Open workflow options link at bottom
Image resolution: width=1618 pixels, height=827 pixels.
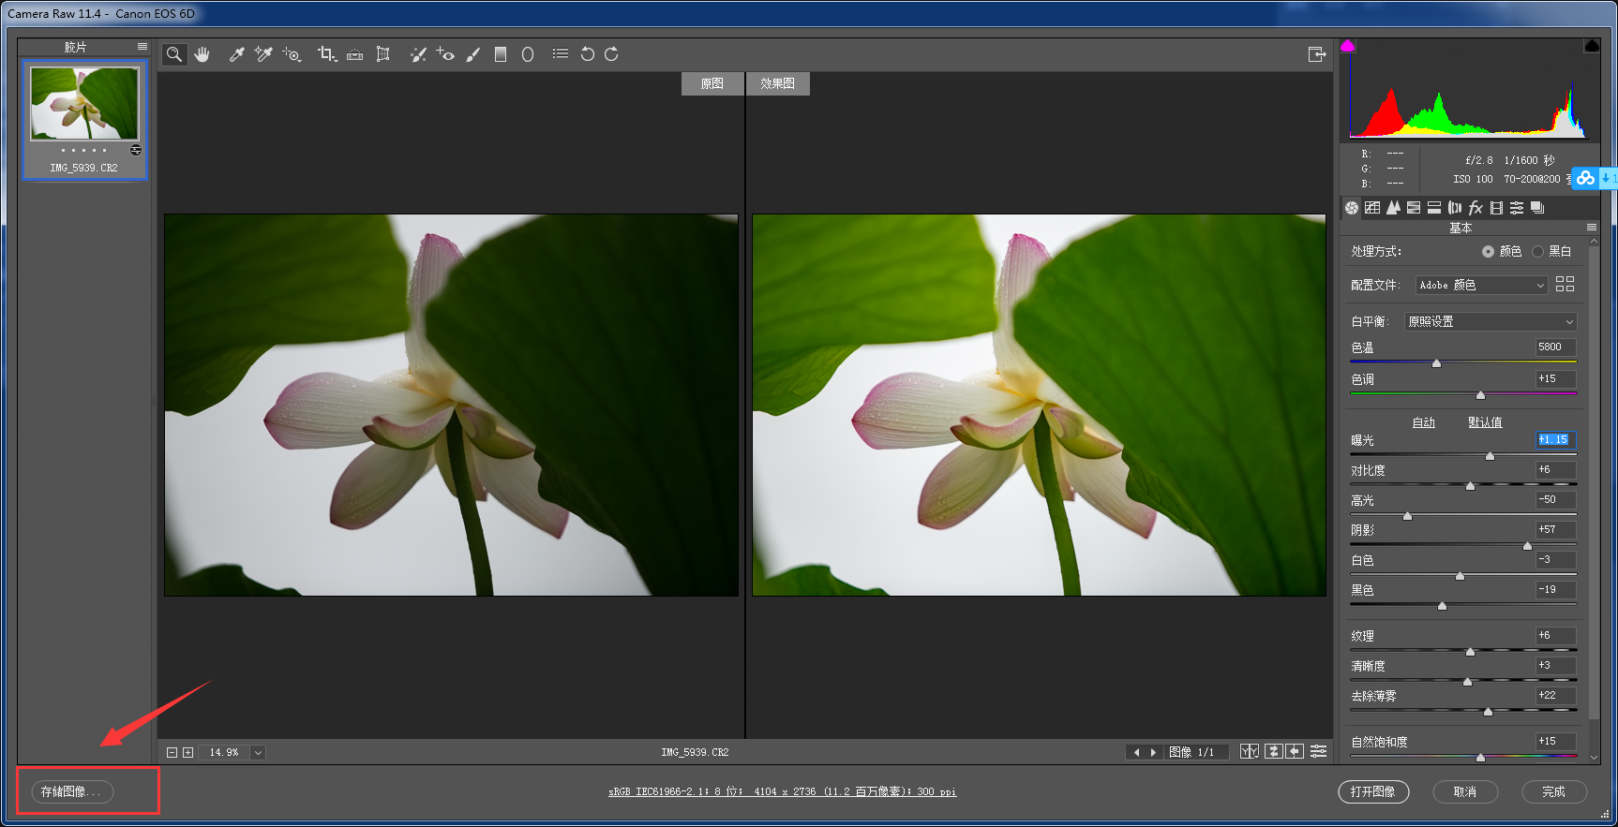coord(782,792)
